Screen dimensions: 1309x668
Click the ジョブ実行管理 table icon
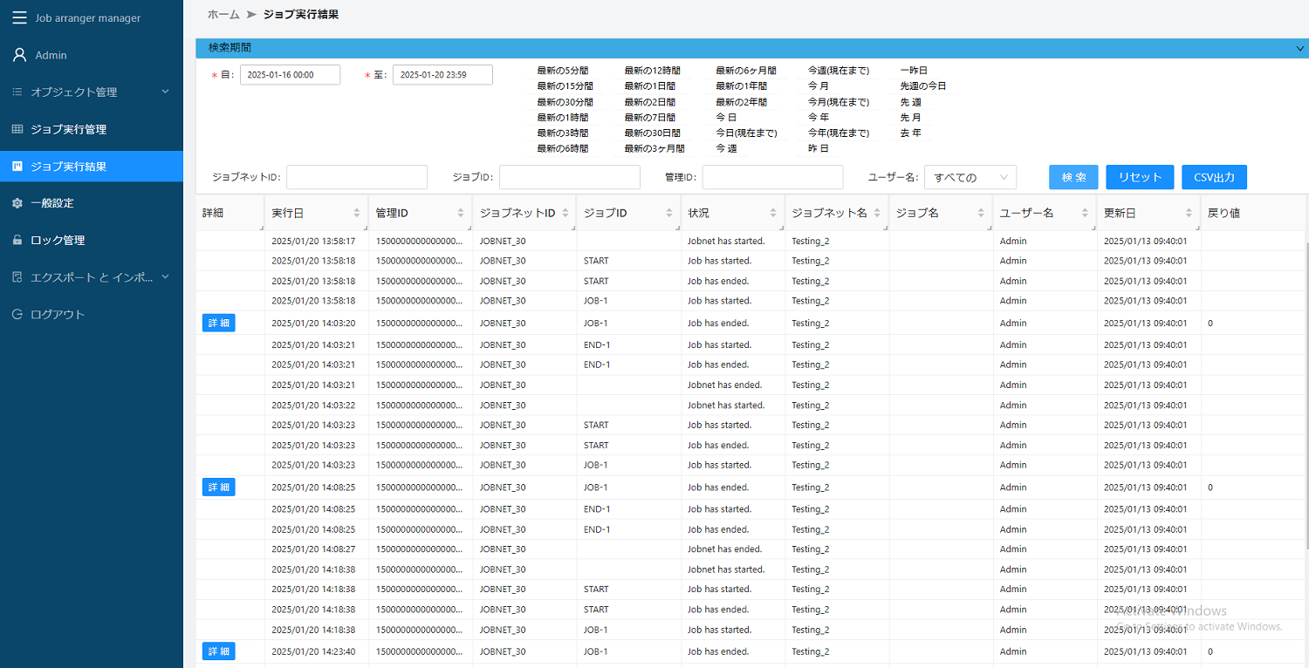[x=17, y=129]
